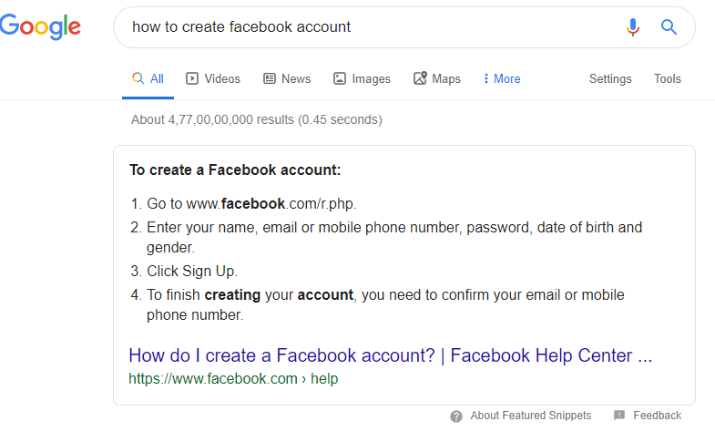Click the News tab newspaper icon
This screenshot has width=715, height=442.
[270, 79]
